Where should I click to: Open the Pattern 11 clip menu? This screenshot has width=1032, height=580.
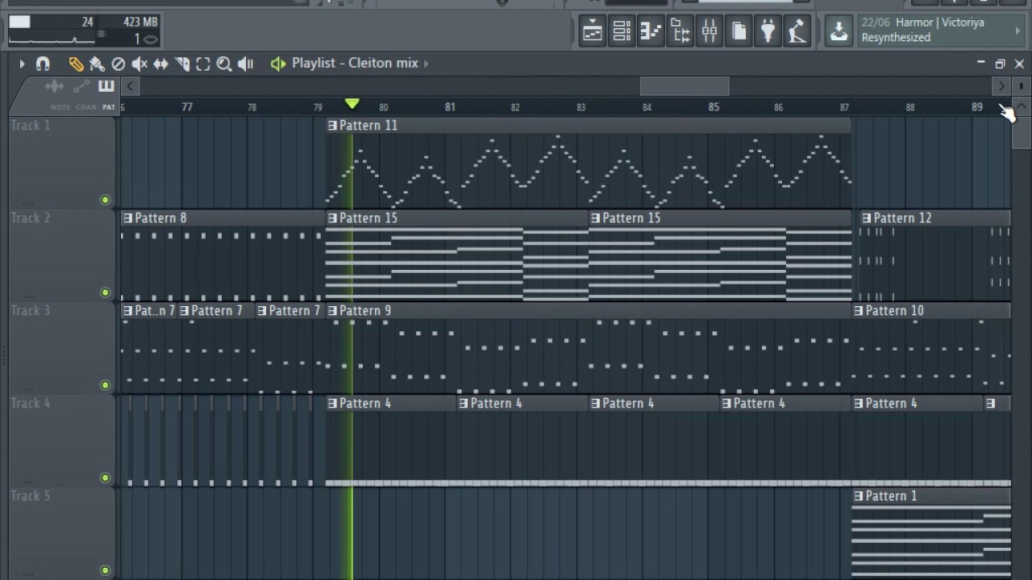click(332, 126)
